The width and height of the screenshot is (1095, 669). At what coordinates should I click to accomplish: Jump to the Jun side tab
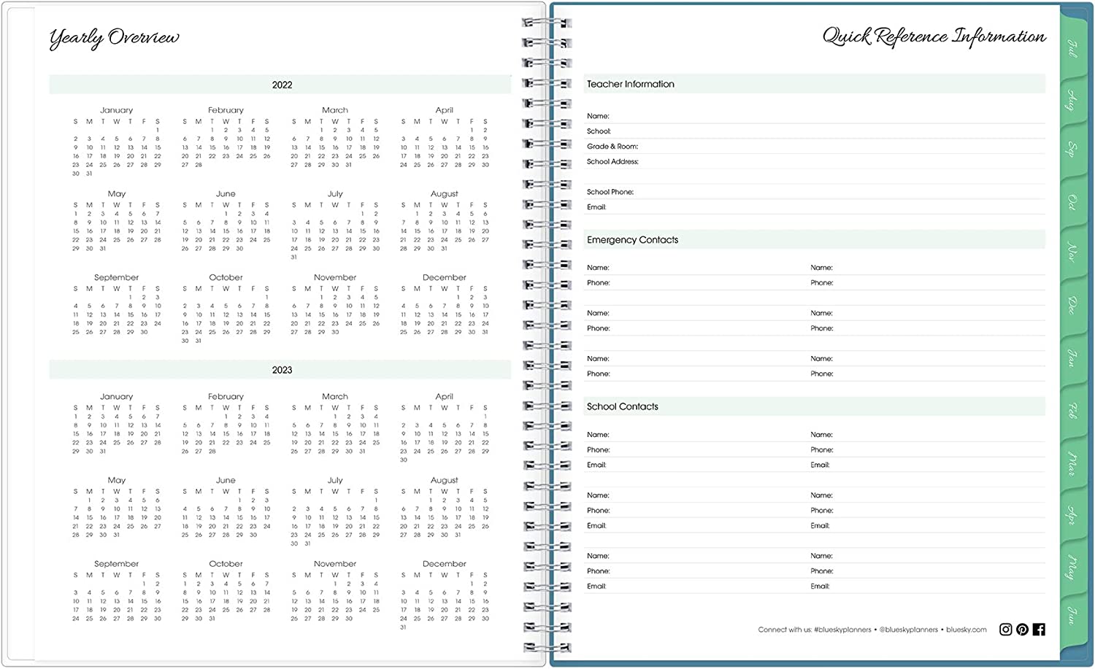[1072, 615]
